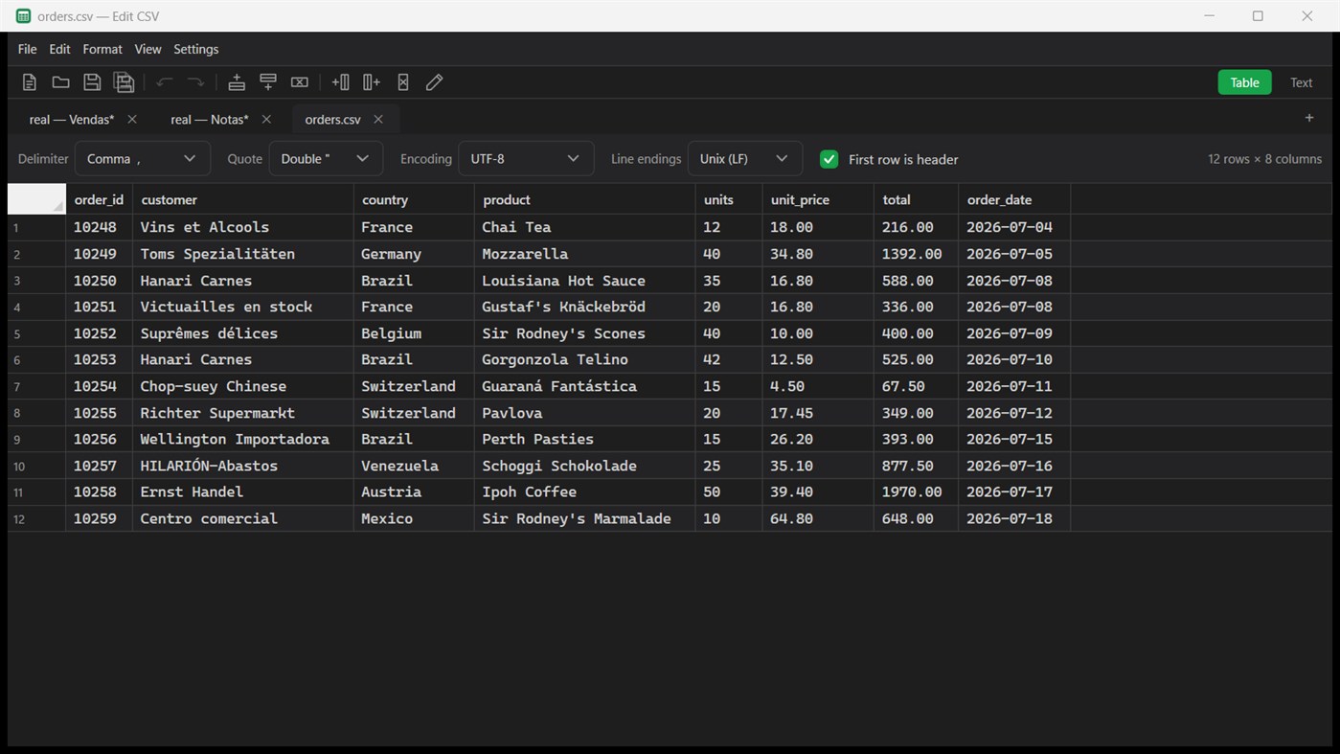Insert a row below with the toolbar icon

tap(268, 82)
